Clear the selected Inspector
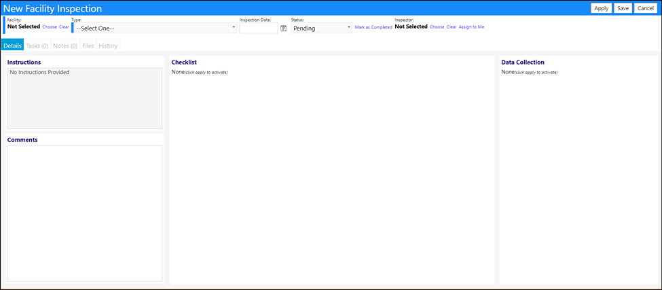 pyautogui.click(x=452, y=26)
